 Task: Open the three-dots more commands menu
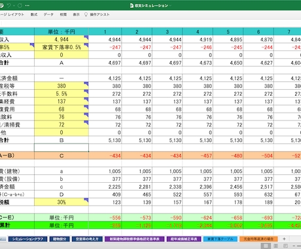point(27,5)
